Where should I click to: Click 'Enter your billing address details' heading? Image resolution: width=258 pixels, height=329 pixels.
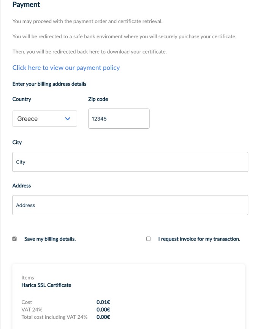point(49,84)
